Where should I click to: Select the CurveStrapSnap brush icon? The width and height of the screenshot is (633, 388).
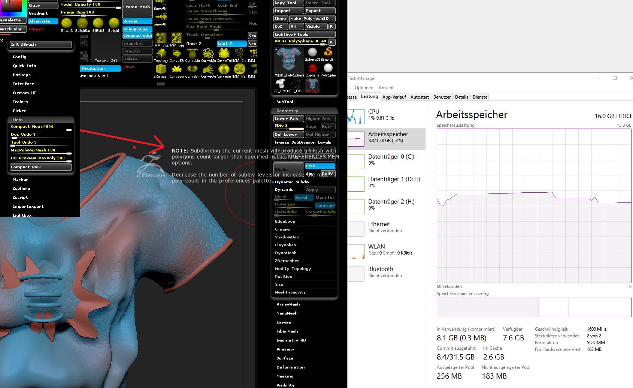(177, 53)
